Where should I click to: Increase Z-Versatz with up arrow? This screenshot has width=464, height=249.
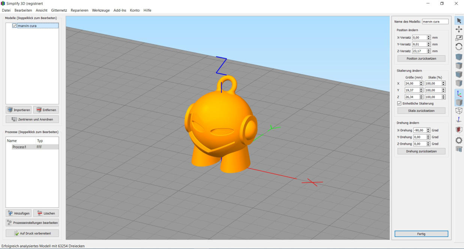click(429, 50)
